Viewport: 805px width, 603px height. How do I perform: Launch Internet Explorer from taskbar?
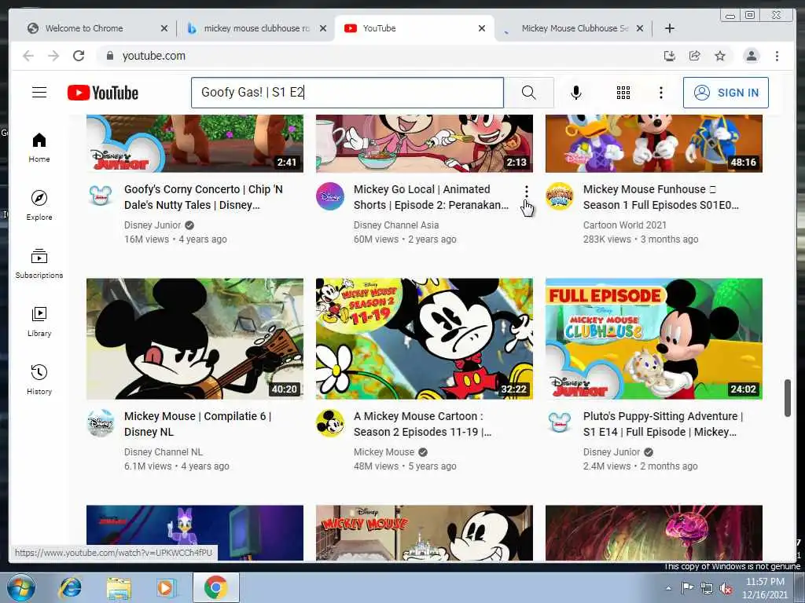click(71, 587)
